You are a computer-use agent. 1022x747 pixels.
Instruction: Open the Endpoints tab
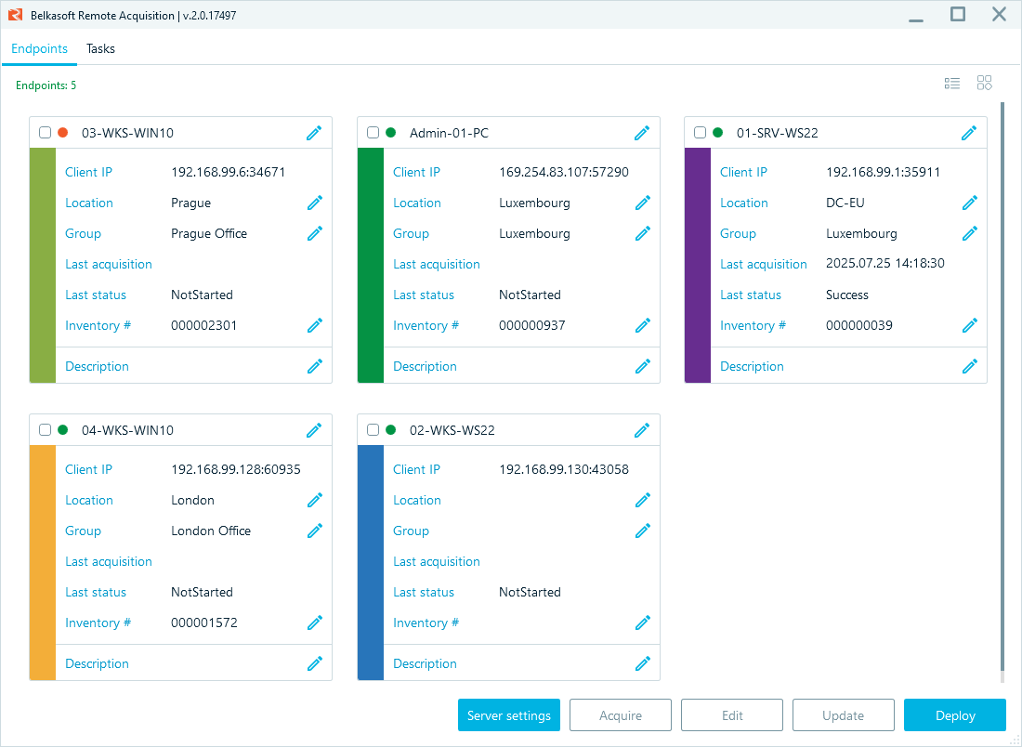pos(39,48)
